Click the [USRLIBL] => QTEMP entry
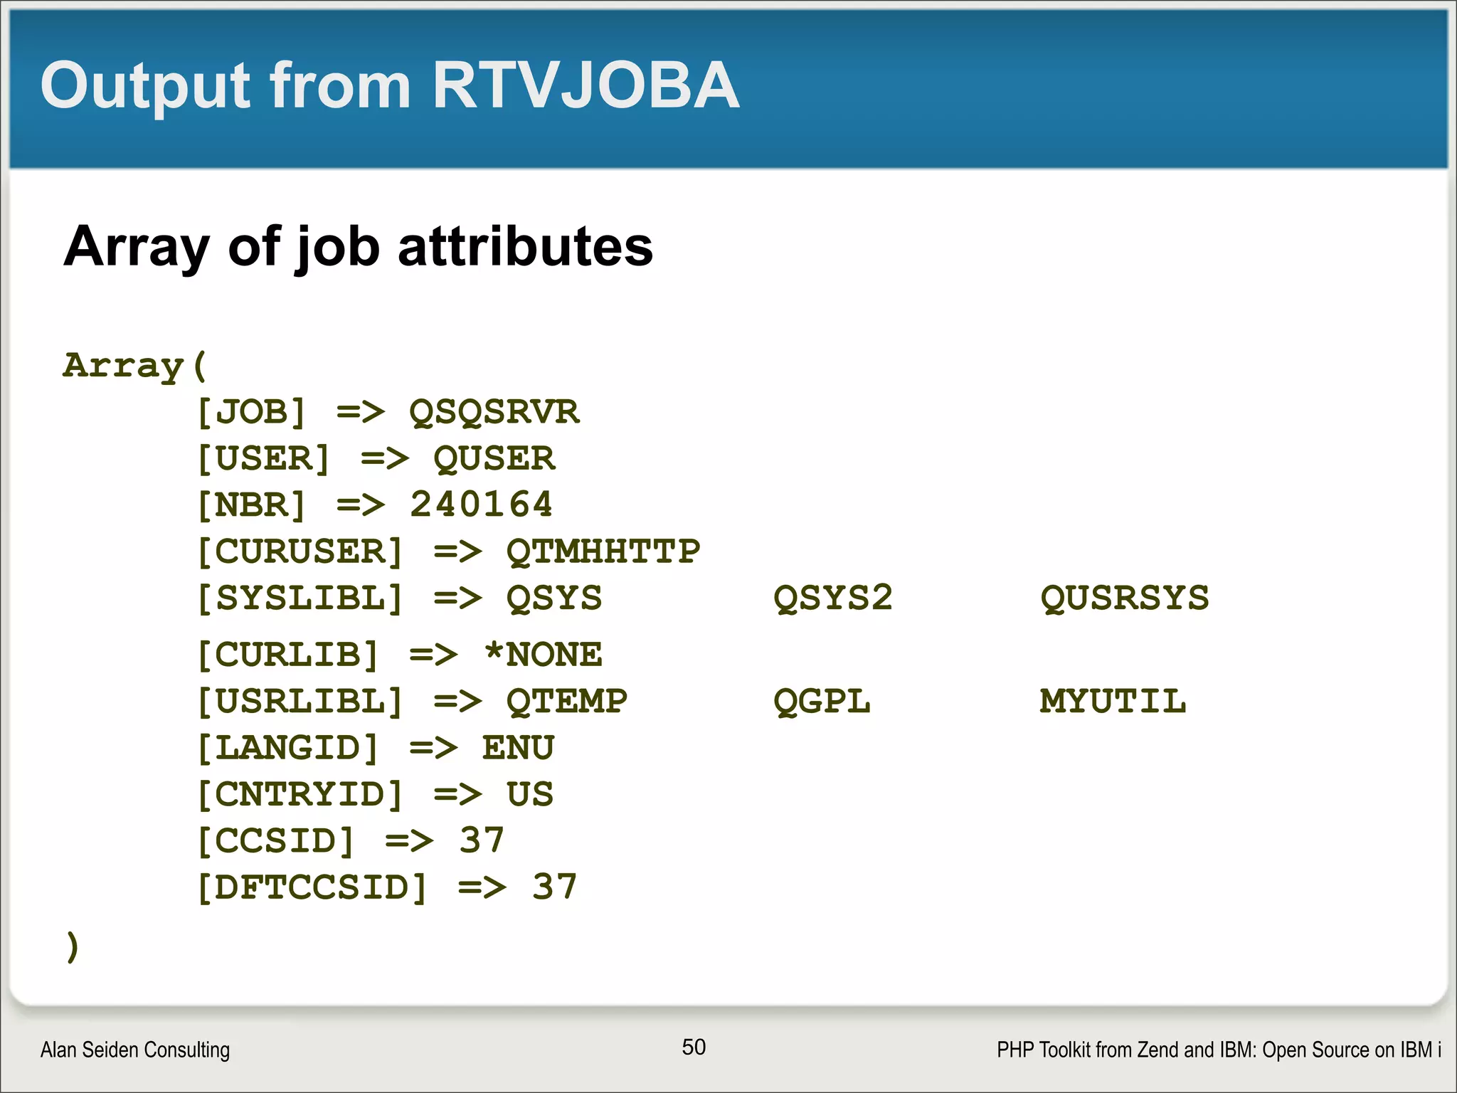 (x=412, y=702)
